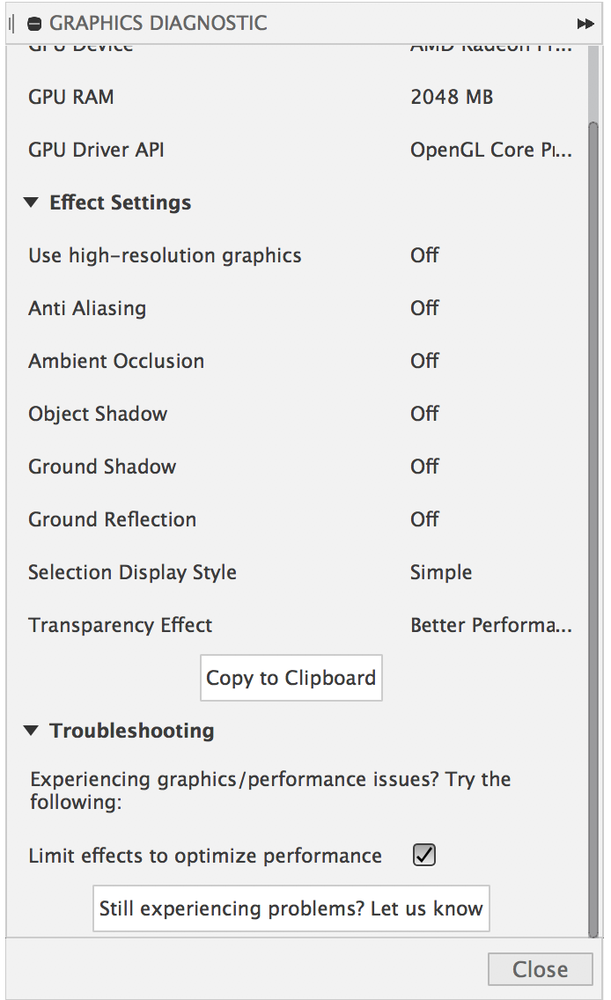The image size is (611, 1000).
Task: Click Still experiencing problems? Let us know
Action: pos(291,908)
